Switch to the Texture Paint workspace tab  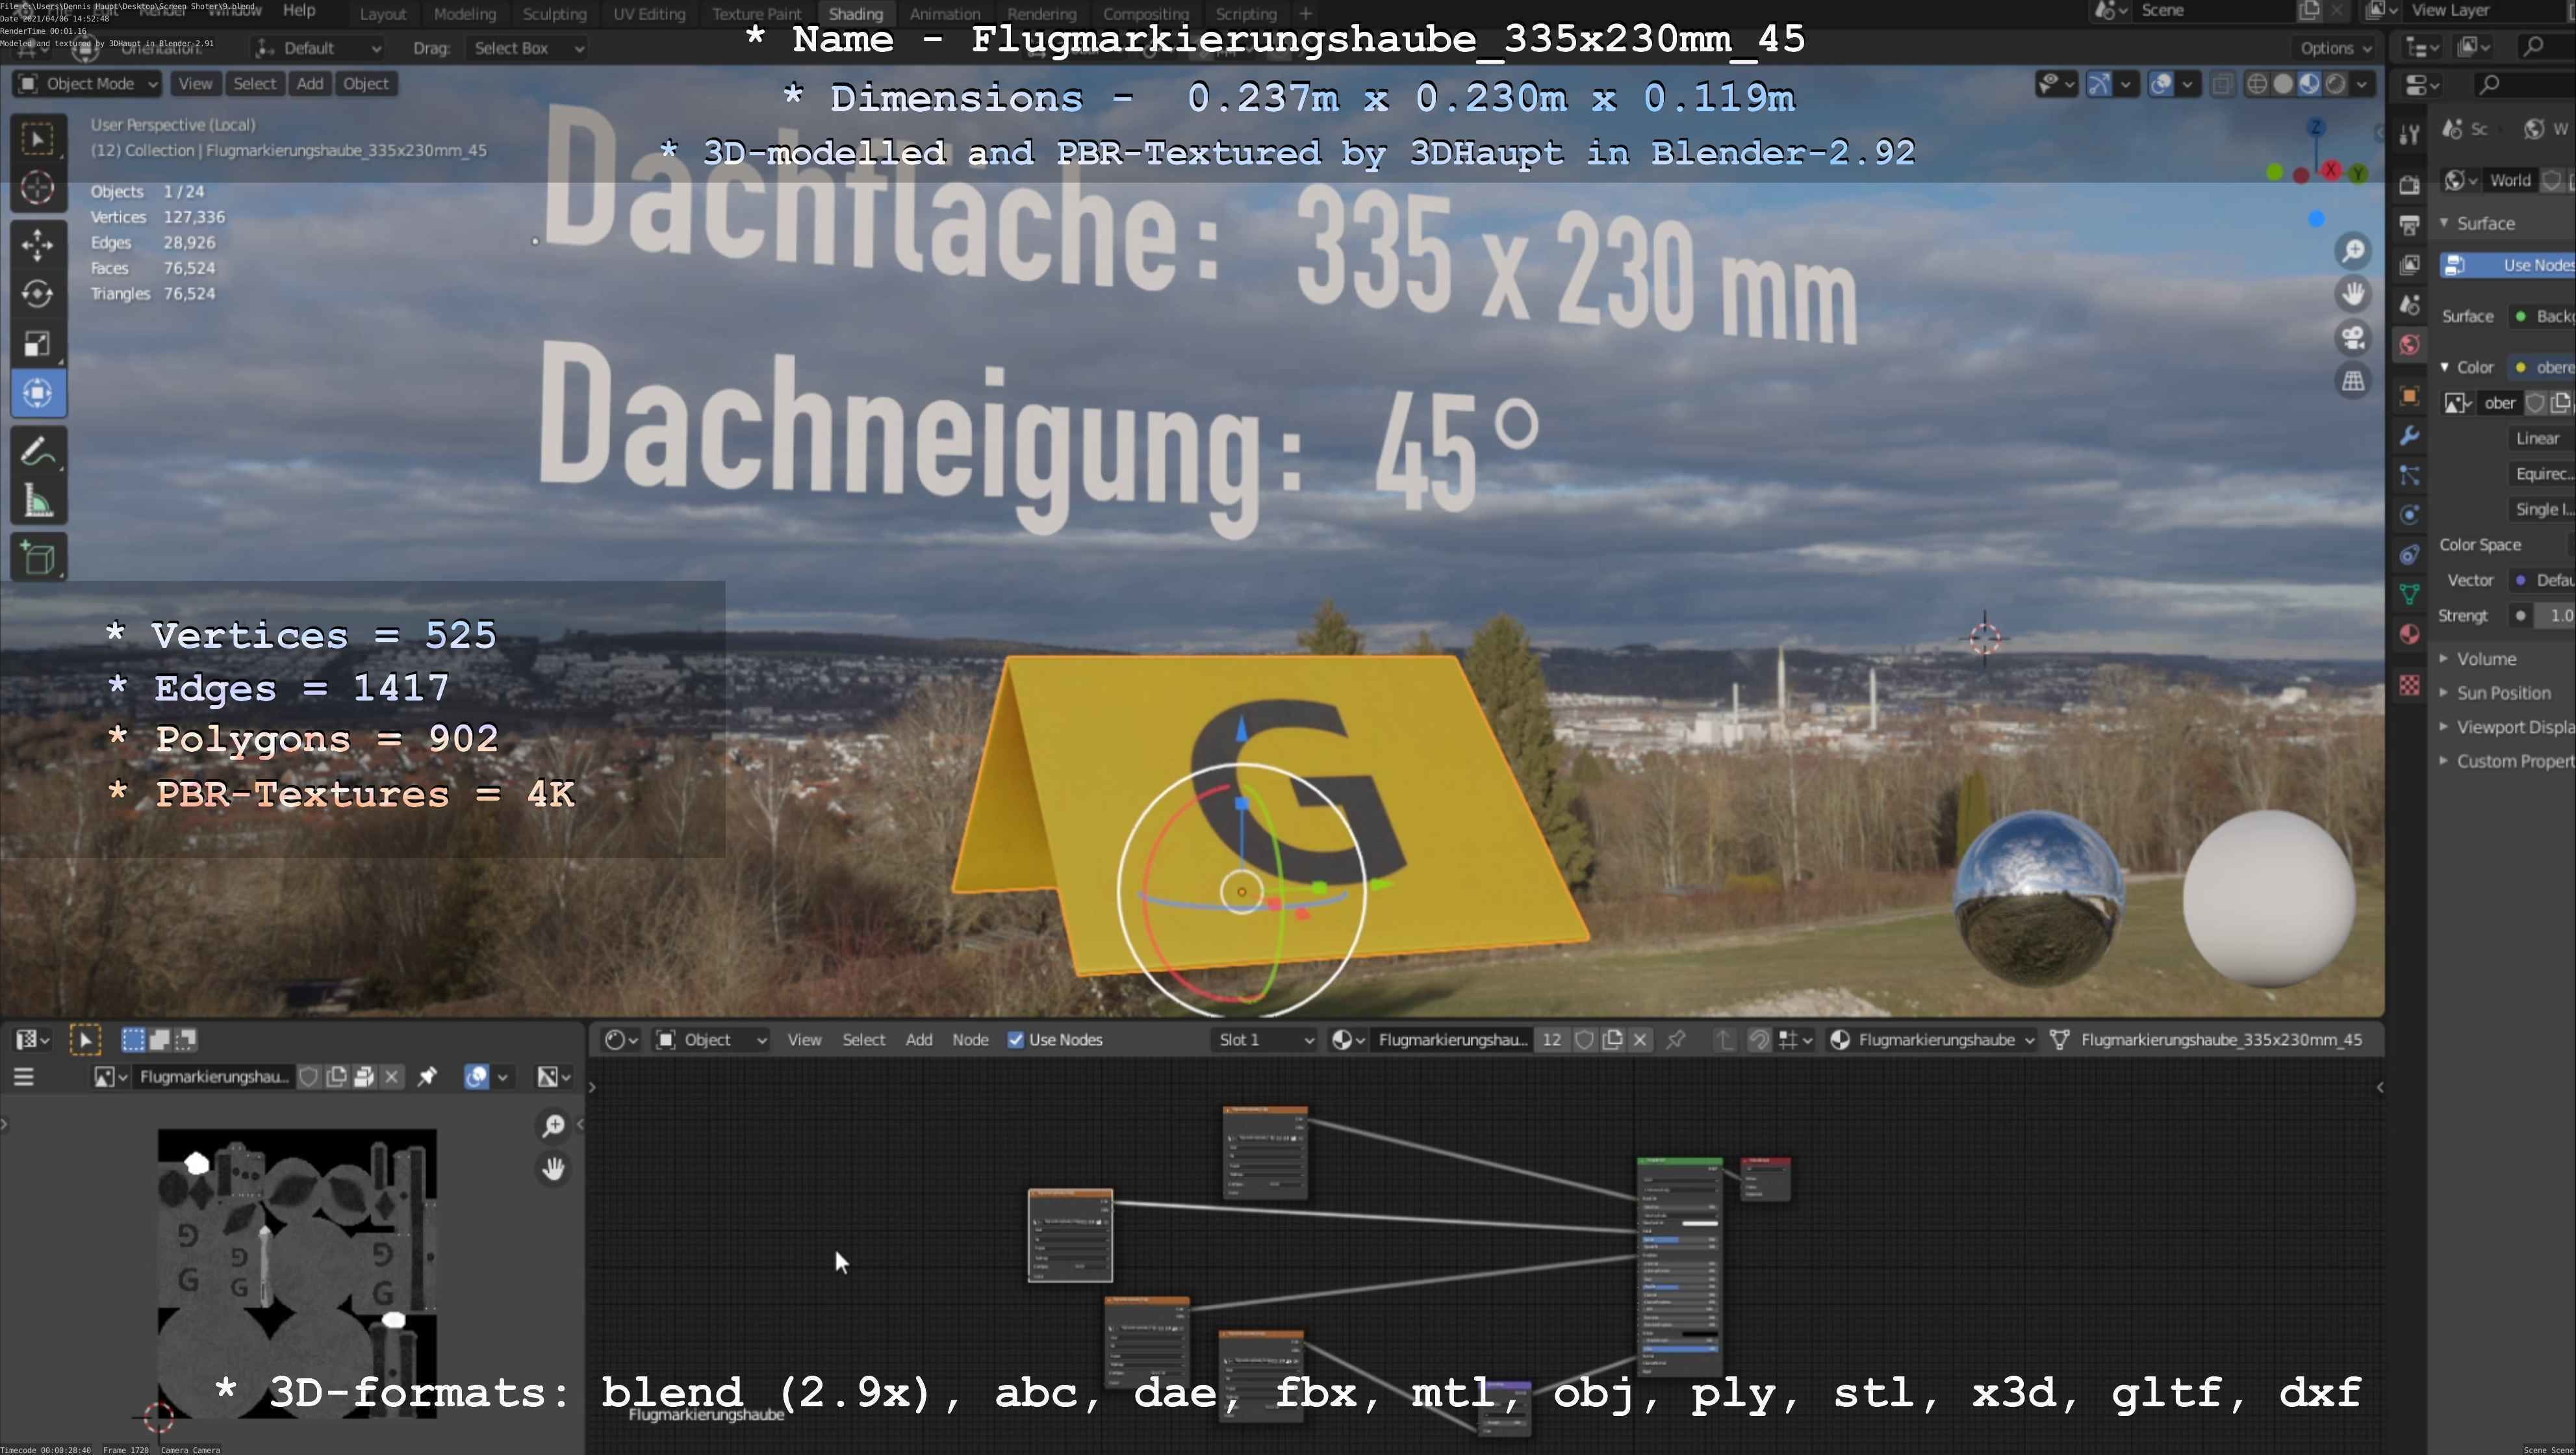[x=756, y=14]
